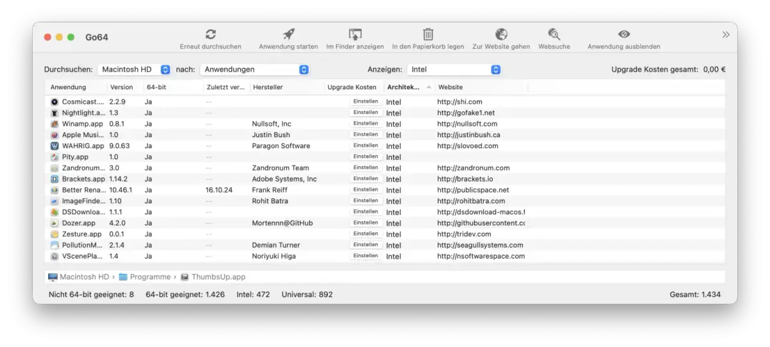Viewport: 770px width, 347px height.
Task: Open the Anwendungen search-type dropdown
Action: (255, 69)
